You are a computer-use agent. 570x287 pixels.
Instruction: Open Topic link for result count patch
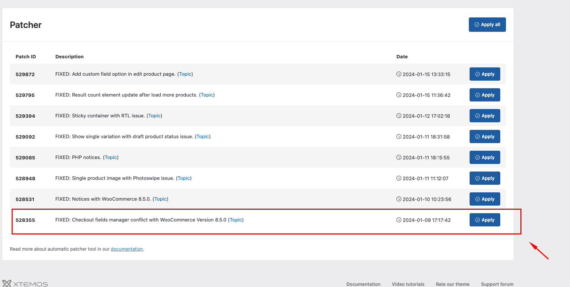click(x=207, y=95)
